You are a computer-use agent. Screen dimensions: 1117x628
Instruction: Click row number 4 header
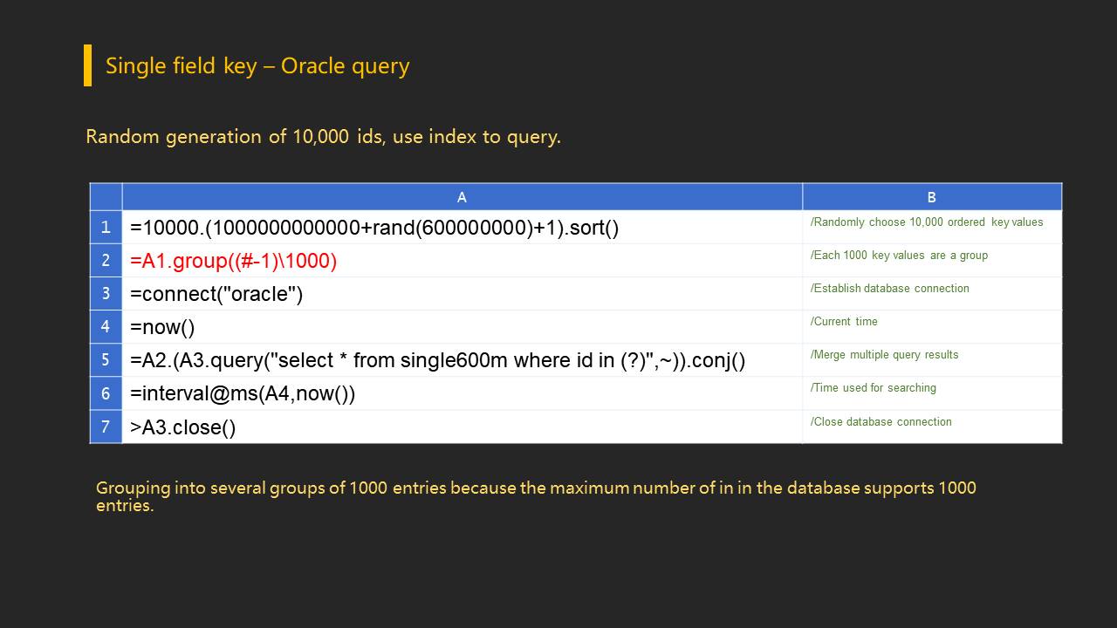click(x=106, y=327)
